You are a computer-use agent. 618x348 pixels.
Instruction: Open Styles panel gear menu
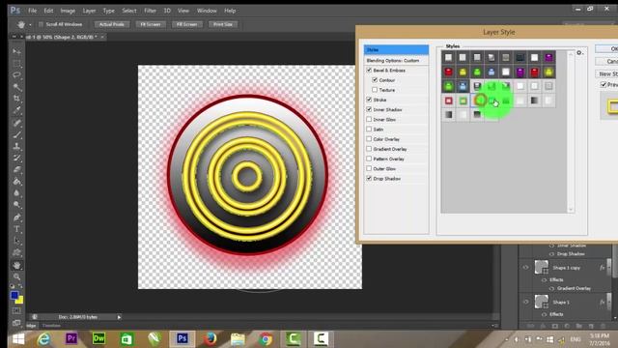579,52
